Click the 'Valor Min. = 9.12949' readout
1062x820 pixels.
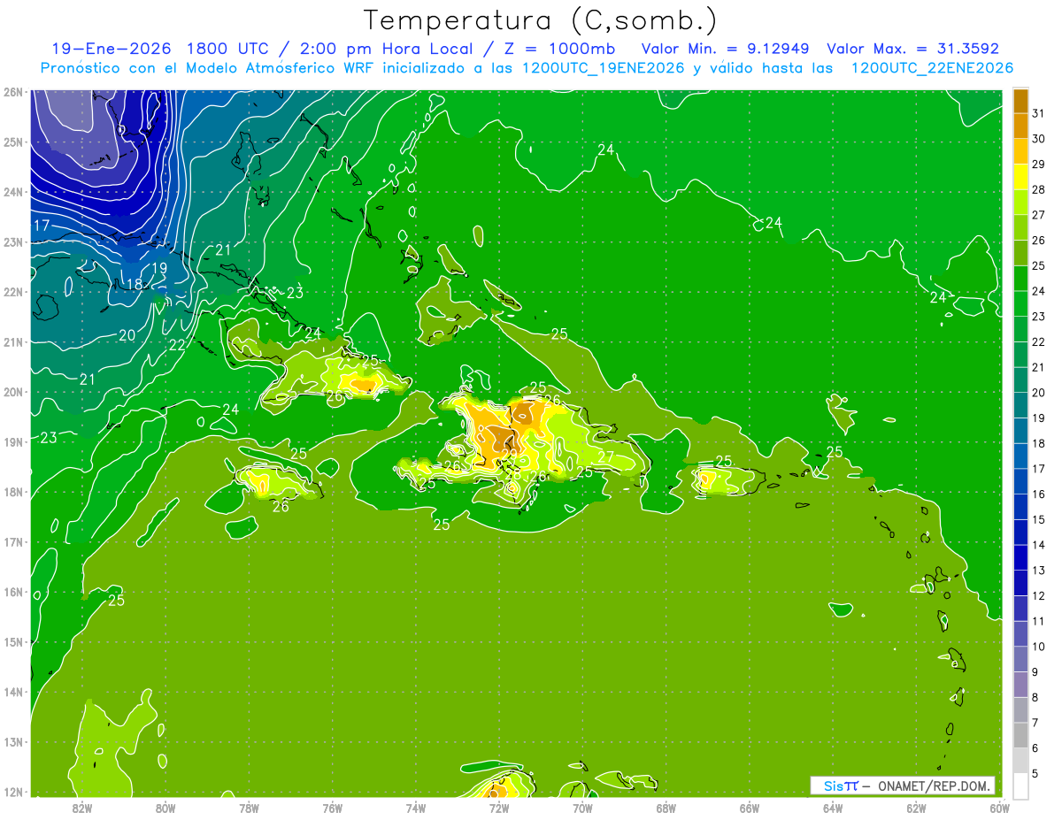coord(726,49)
